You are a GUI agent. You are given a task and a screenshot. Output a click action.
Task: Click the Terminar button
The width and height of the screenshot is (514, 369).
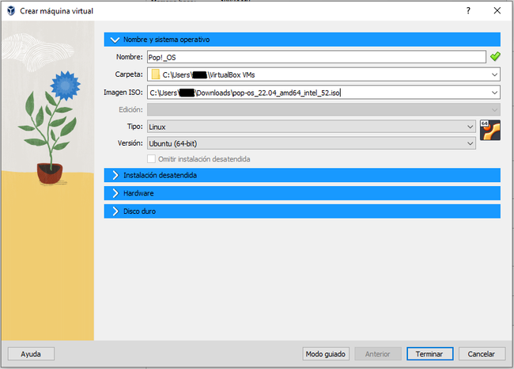[429, 354]
